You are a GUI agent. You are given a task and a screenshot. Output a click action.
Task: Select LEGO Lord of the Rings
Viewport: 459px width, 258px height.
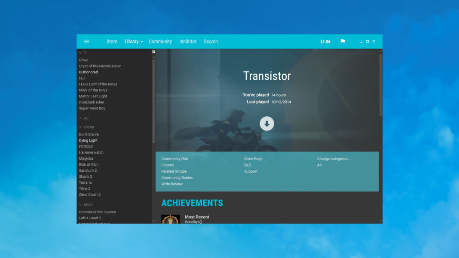[x=98, y=84]
